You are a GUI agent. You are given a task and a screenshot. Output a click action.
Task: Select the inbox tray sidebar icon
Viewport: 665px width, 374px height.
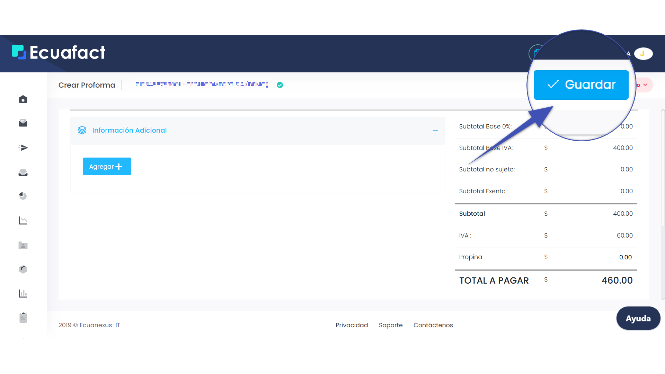click(23, 172)
